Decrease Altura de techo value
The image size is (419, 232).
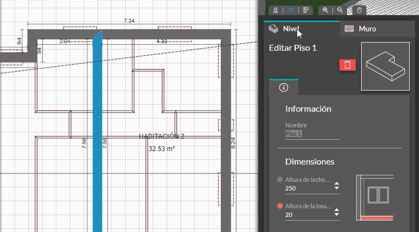[336, 188]
